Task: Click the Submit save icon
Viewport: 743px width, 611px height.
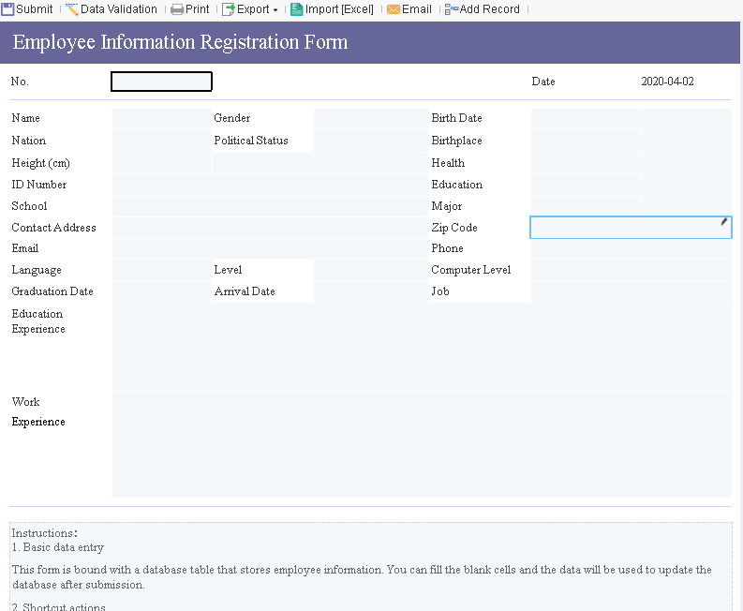Action: pos(7,9)
